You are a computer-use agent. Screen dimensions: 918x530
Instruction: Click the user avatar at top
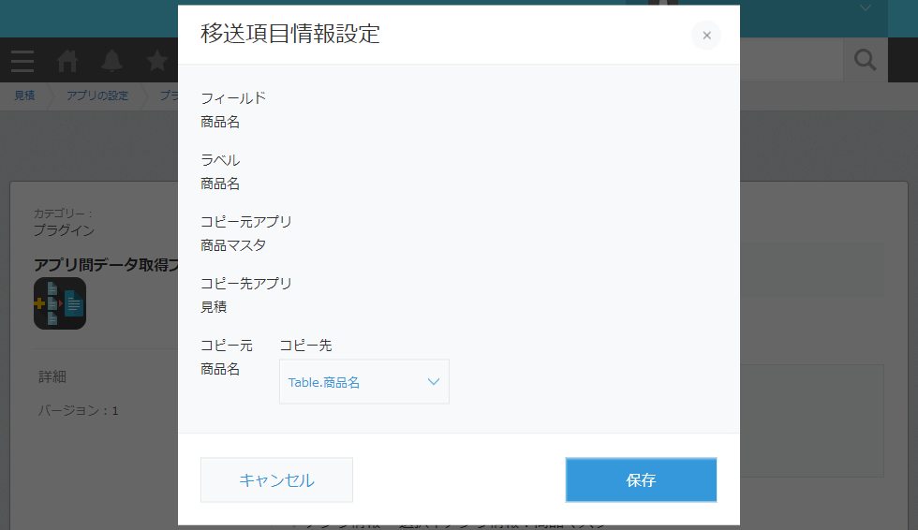[x=663, y=3]
